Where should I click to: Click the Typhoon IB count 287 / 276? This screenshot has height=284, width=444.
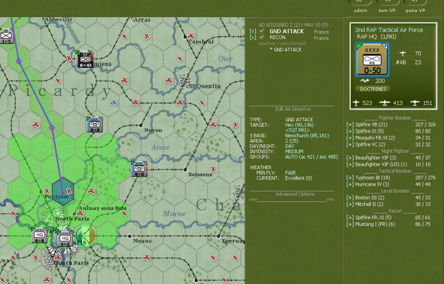[425, 178]
